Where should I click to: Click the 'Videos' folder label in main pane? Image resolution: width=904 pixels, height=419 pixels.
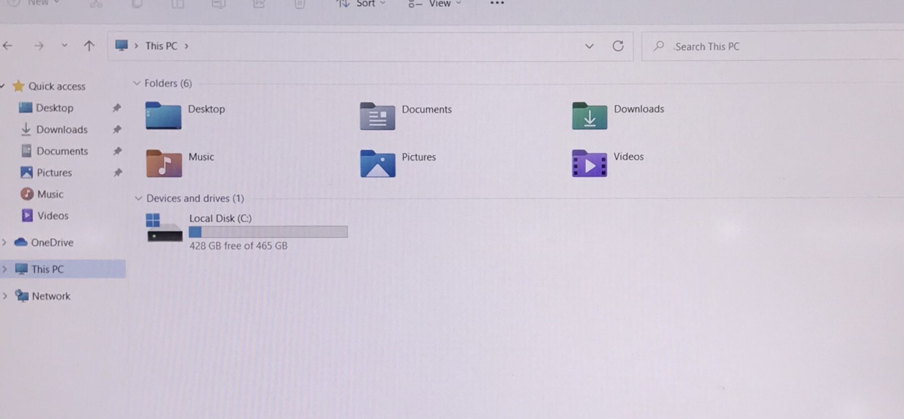point(628,156)
